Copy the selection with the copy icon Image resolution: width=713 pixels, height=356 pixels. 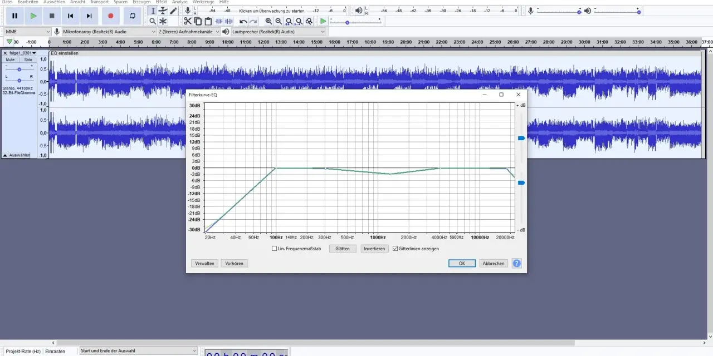click(x=198, y=21)
